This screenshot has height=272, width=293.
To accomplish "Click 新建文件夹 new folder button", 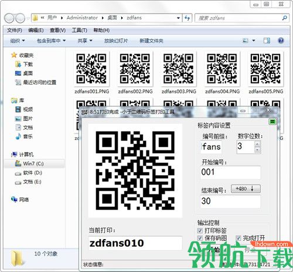I will click(151, 41).
